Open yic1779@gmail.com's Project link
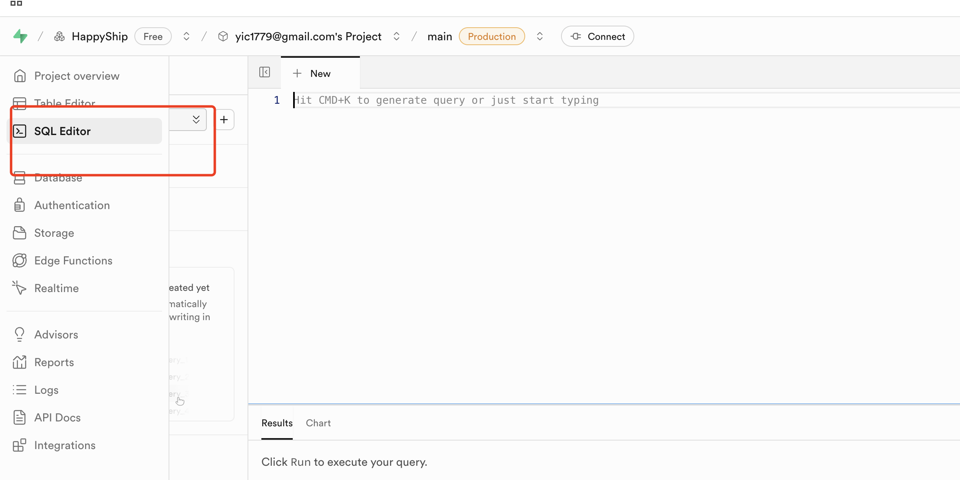 (308, 37)
